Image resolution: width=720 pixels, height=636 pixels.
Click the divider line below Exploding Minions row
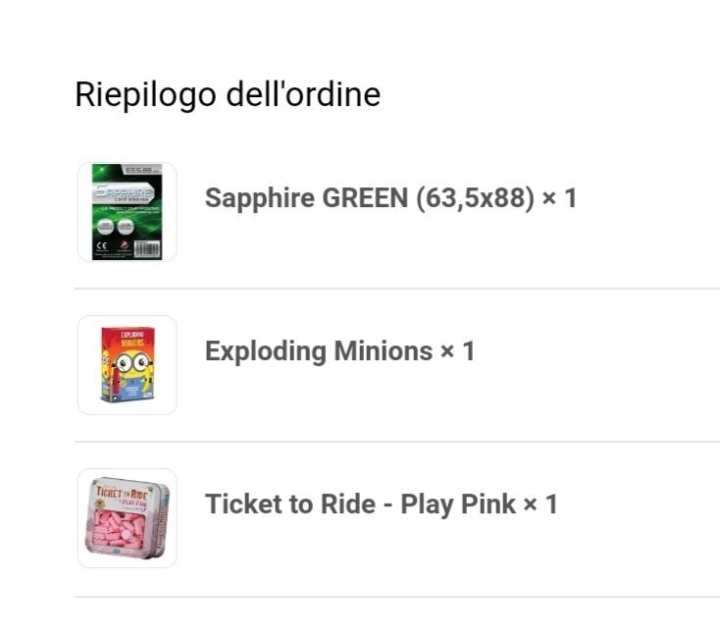click(x=396, y=442)
